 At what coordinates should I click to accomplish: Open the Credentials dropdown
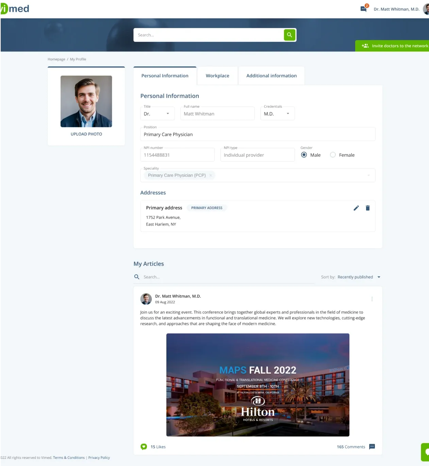pos(278,113)
